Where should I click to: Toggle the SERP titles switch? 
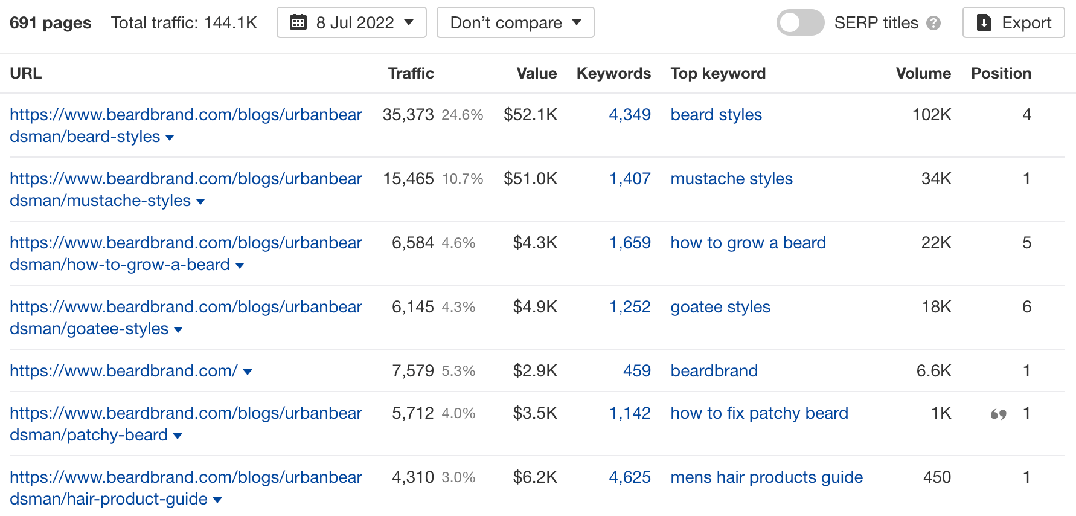(801, 23)
